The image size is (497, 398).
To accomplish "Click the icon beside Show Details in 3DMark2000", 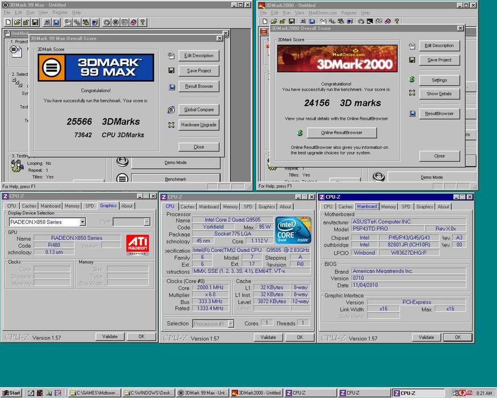I will click(412, 93).
